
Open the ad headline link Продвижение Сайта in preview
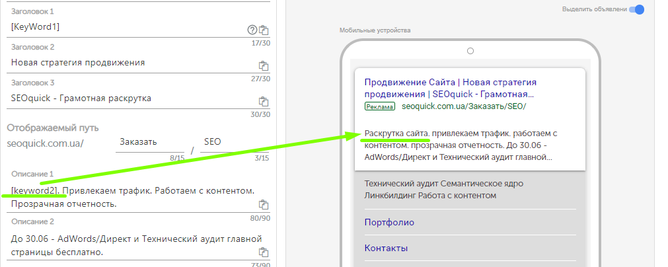point(451,88)
